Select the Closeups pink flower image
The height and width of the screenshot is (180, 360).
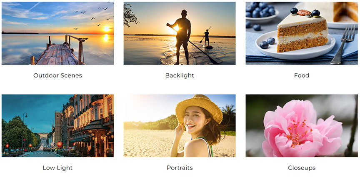[x=301, y=125]
